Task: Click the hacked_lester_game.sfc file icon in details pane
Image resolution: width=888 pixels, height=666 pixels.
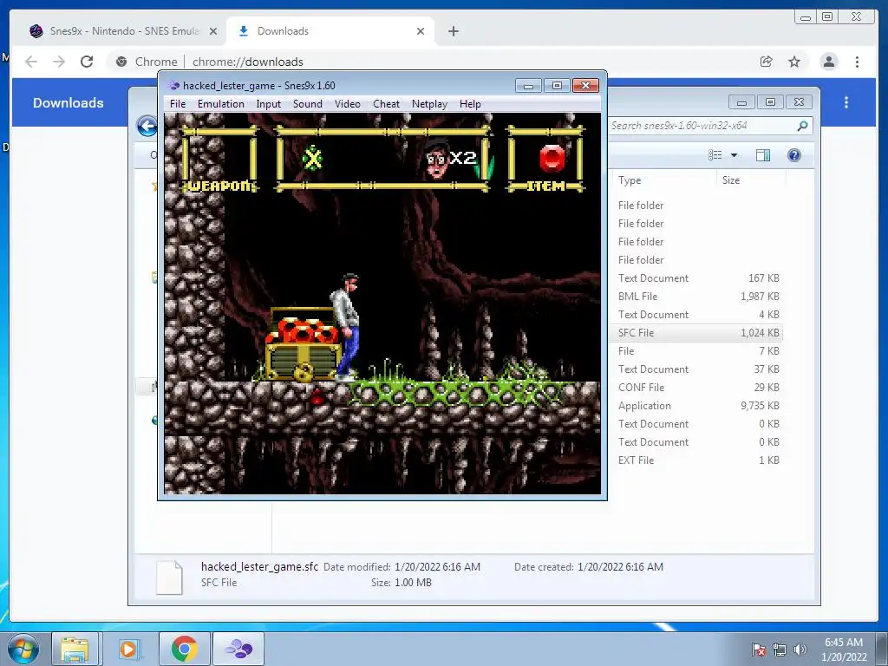Action: pyautogui.click(x=169, y=577)
